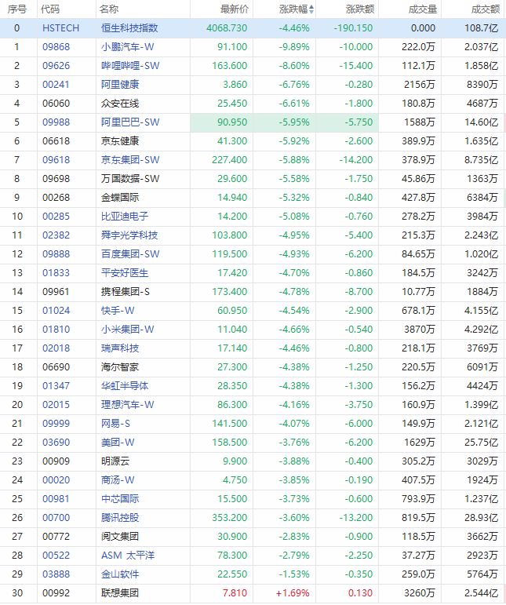This screenshot has height=605, width=506.
Task: Open 网易-S stock link
Action: pos(115,424)
